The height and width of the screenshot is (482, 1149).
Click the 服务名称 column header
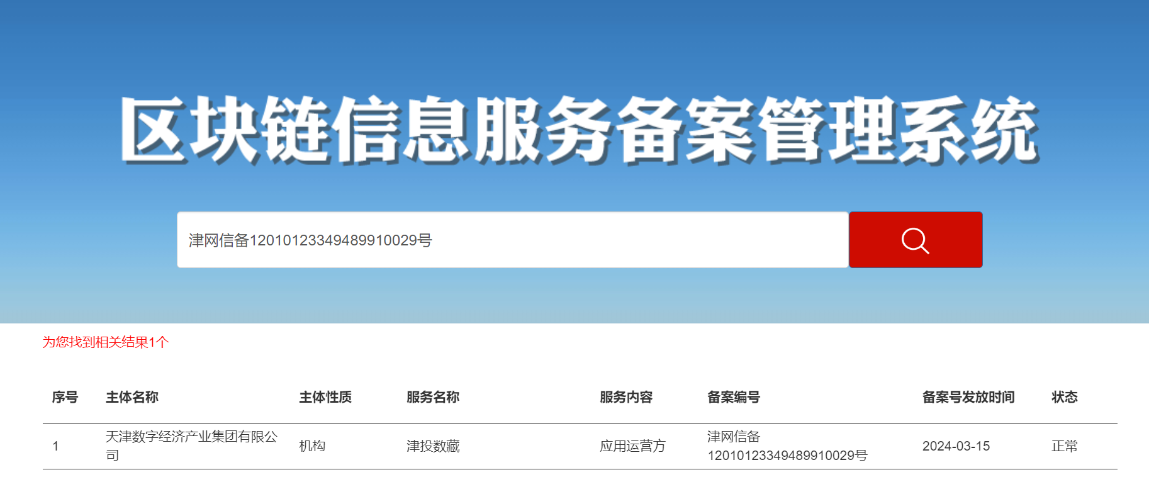coord(433,397)
